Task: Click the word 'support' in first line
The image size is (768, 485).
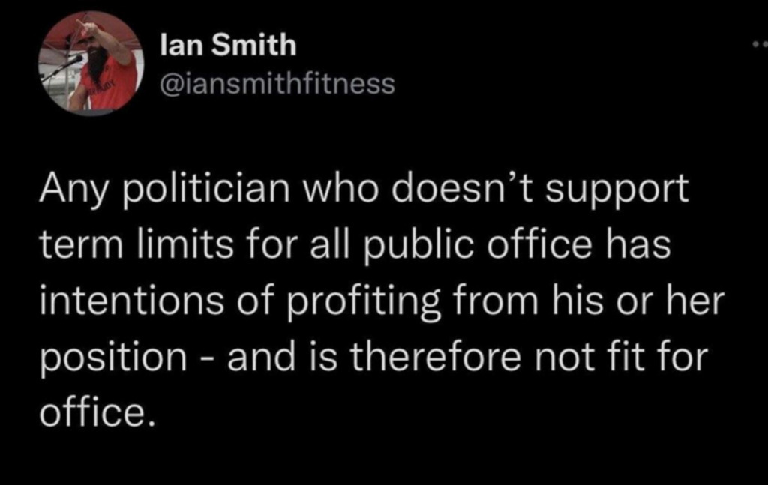Action: pyautogui.click(x=617, y=191)
